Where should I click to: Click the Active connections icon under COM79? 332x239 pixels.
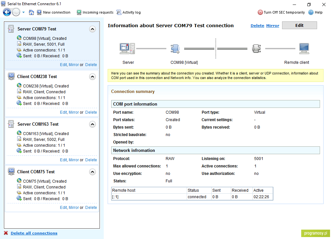(19, 50)
